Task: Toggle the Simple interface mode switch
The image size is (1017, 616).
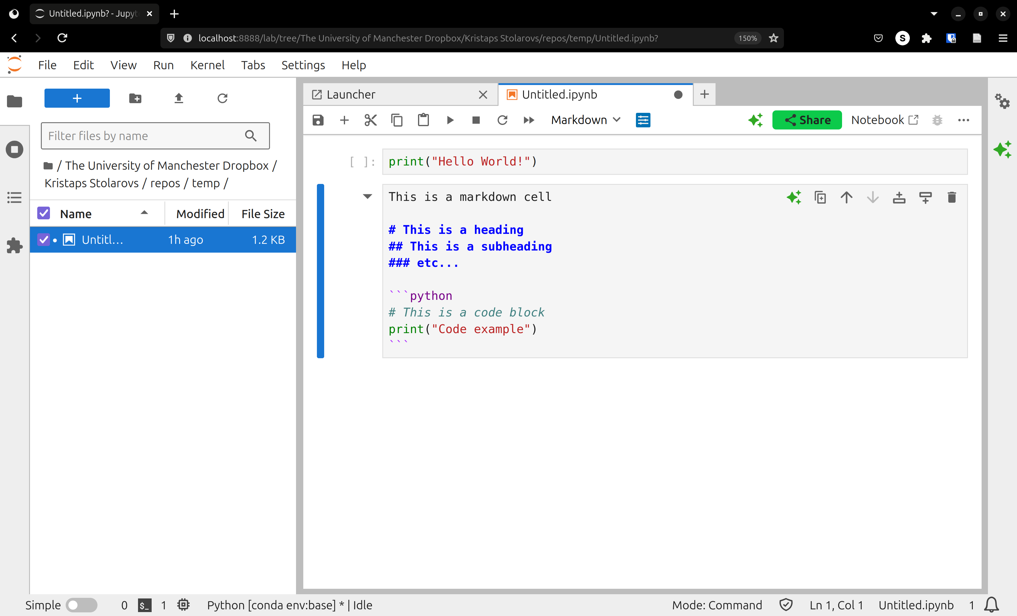Action: (x=82, y=605)
